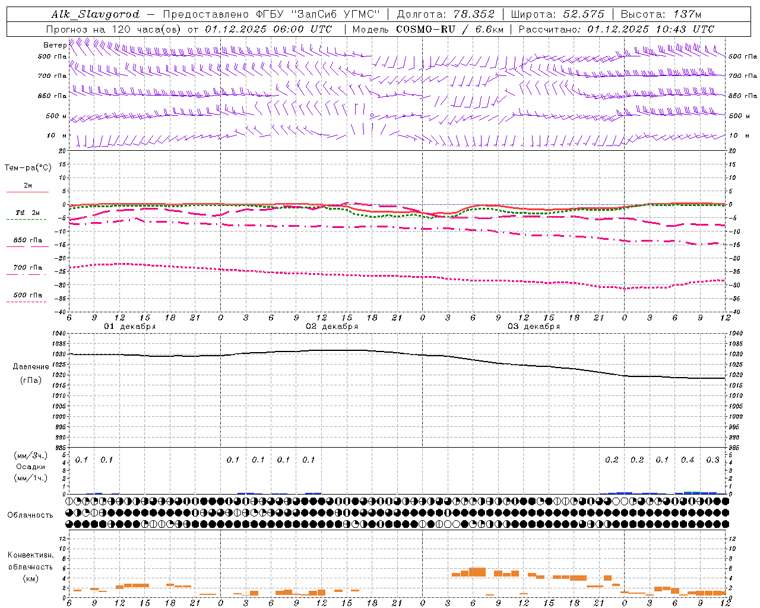The image size is (760, 608).
Task: Click the 0.3 precipitation amount value
Action: [712, 460]
